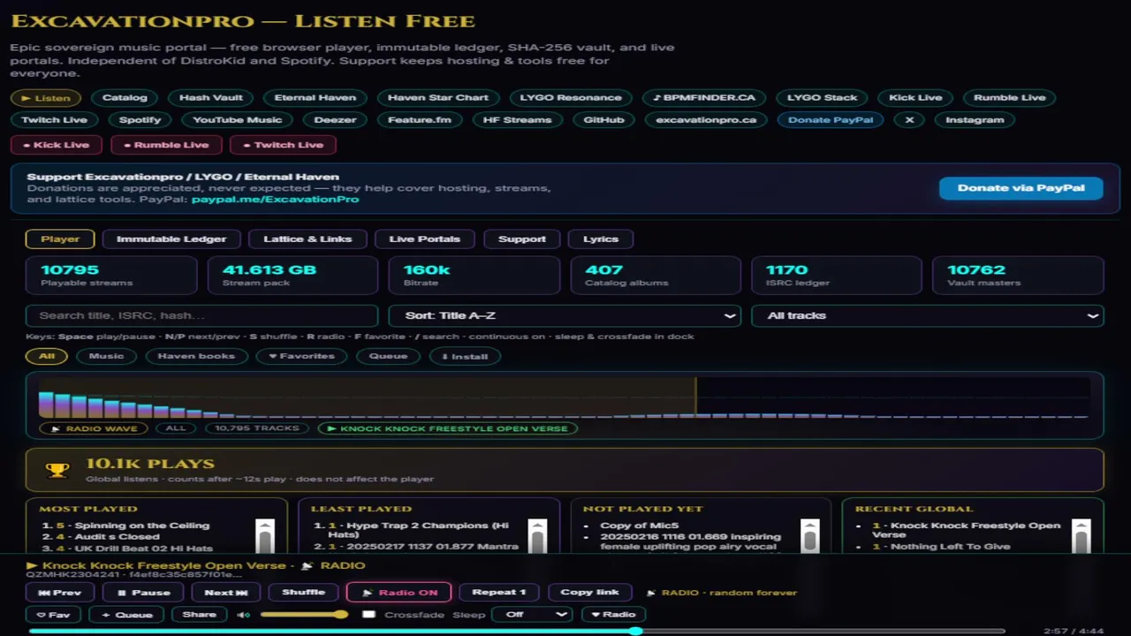The image size is (1131, 636).
Task: Click the Share button
Action: [x=200, y=615]
